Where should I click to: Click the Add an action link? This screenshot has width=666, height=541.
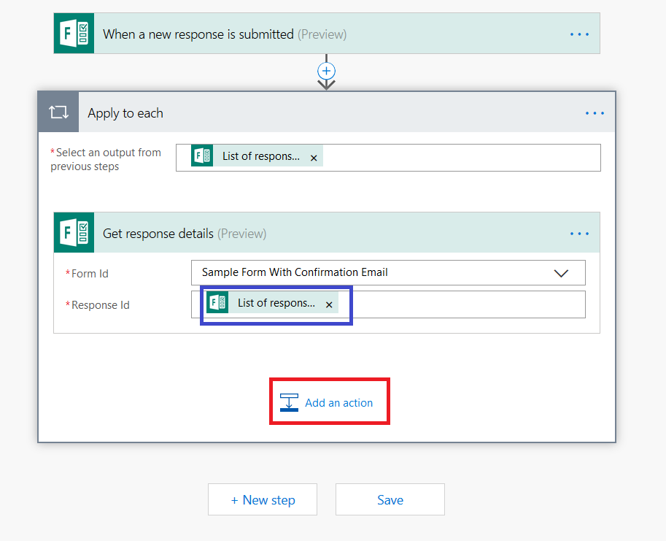tap(338, 402)
